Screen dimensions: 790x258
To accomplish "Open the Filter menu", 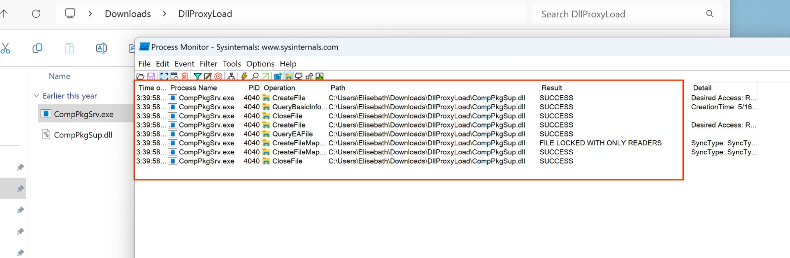I will point(208,64).
